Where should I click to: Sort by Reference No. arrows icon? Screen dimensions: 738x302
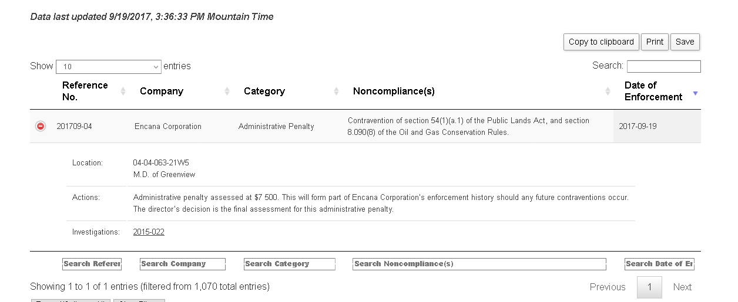pyautogui.click(x=123, y=91)
